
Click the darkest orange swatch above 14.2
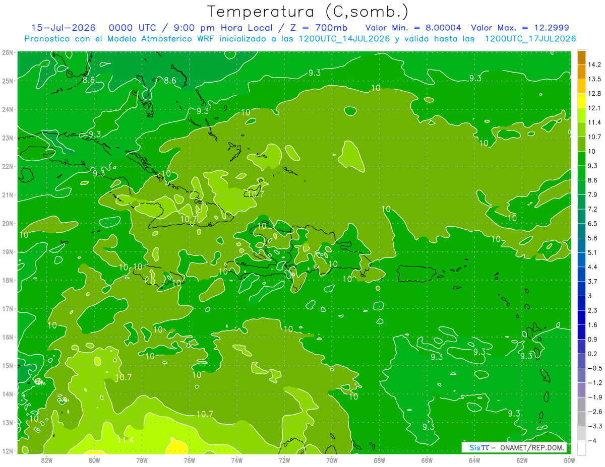coord(581,57)
